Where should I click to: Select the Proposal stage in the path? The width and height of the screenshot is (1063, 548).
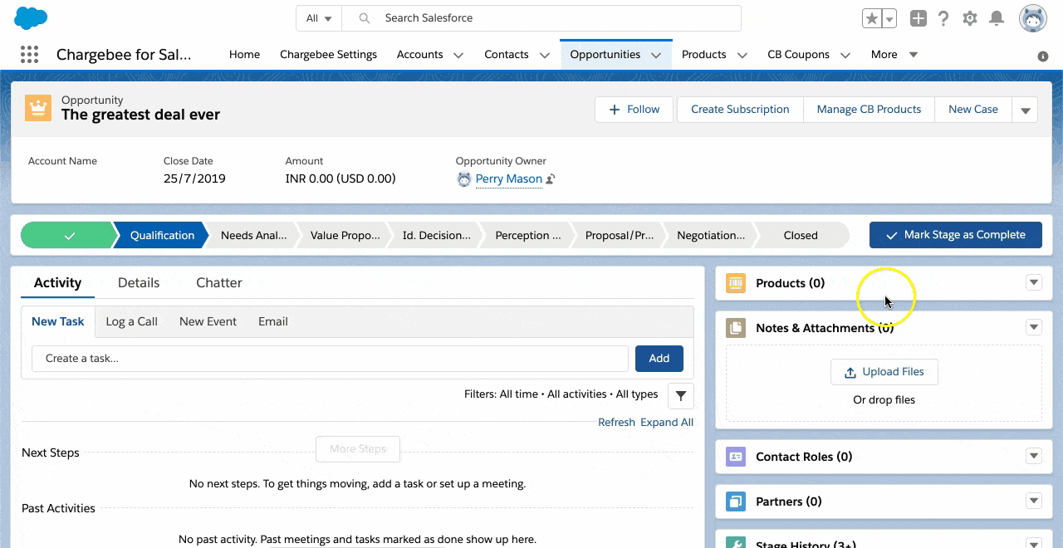pyautogui.click(x=620, y=236)
